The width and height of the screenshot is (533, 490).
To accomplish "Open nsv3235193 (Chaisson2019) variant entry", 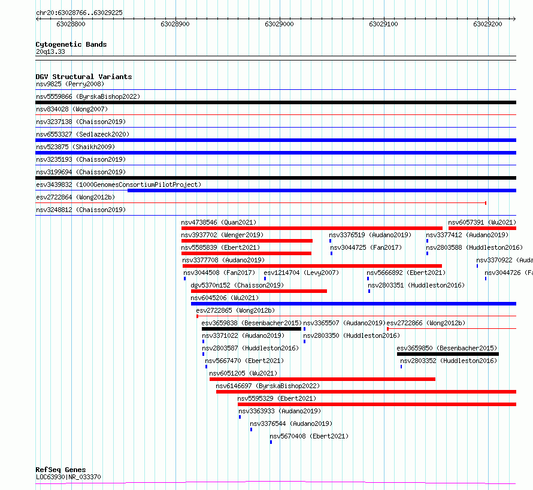I will (81, 159).
